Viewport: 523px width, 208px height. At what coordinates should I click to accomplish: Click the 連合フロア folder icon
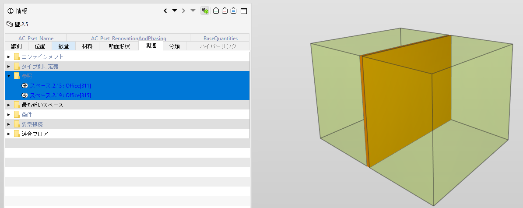17,134
